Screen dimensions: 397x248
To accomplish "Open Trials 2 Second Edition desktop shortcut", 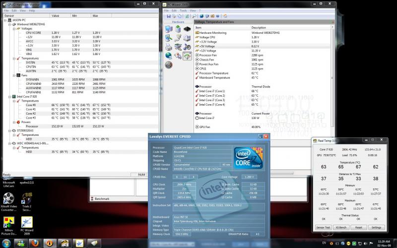I will pyautogui.click(x=27, y=202).
